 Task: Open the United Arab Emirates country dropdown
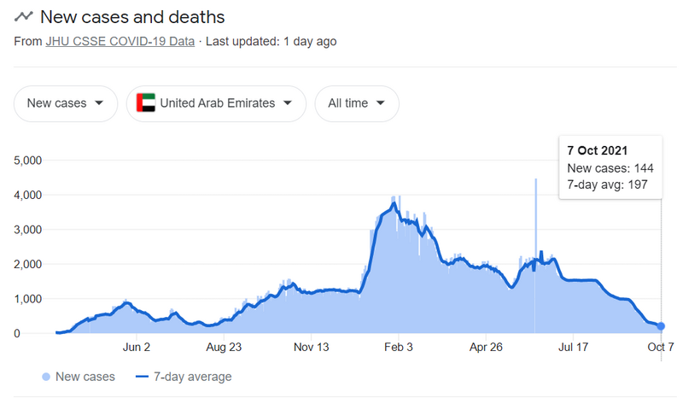pyautogui.click(x=217, y=103)
